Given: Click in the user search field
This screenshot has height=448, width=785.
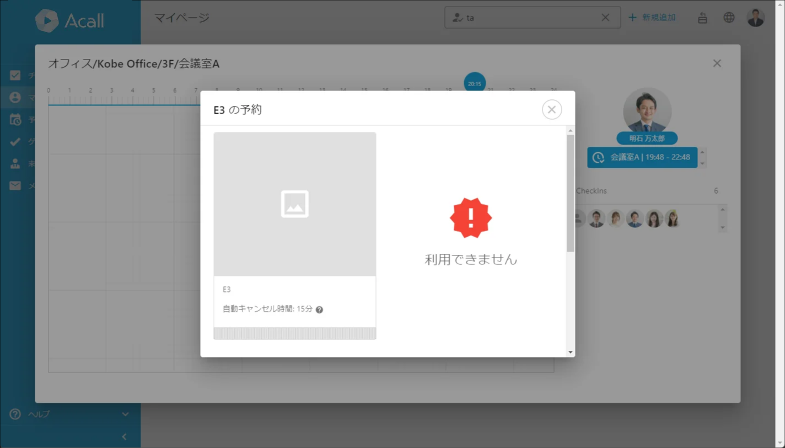Looking at the screenshot, I should [x=529, y=18].
